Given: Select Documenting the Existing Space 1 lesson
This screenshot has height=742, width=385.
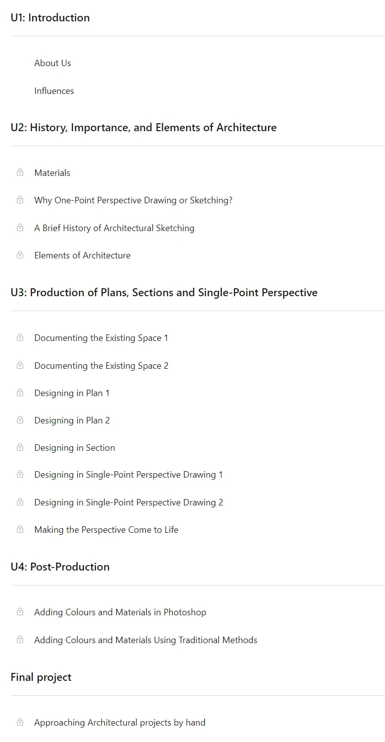Looking at the screenshot, I should (101, 338).
